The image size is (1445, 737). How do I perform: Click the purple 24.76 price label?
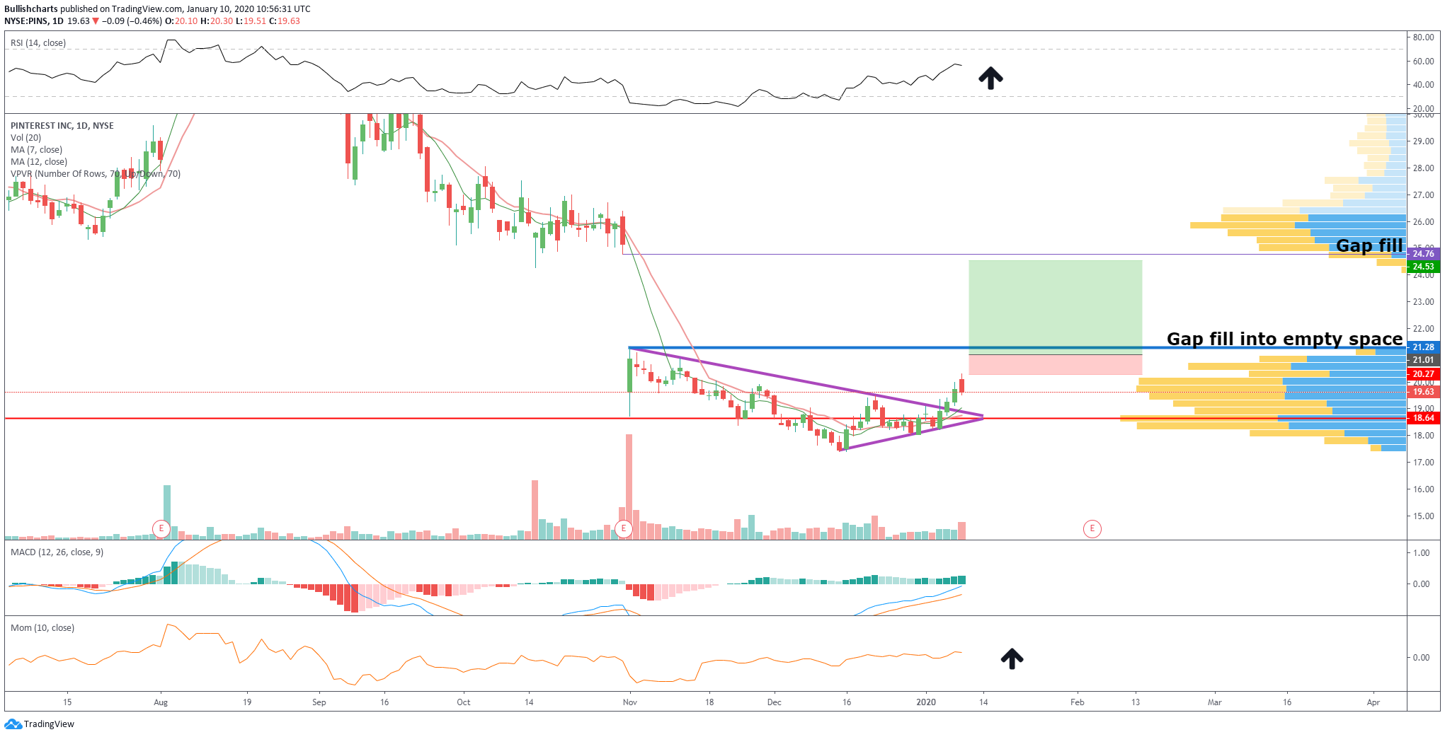[x=1423, y=254]
